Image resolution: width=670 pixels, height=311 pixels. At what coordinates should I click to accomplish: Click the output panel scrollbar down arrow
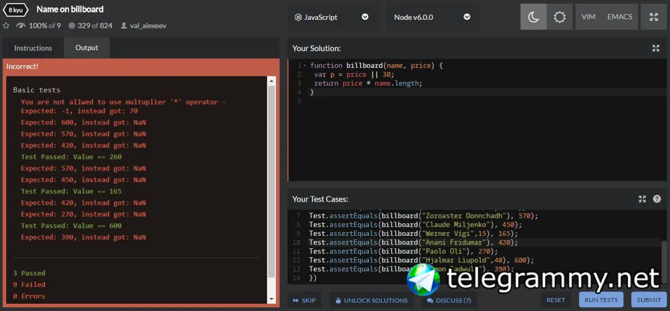(x=271, y=299)
